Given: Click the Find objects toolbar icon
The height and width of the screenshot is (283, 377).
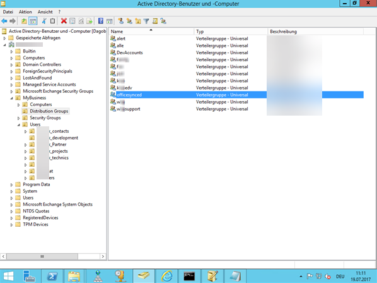Looking at the screenshot, I should point(155,21).
